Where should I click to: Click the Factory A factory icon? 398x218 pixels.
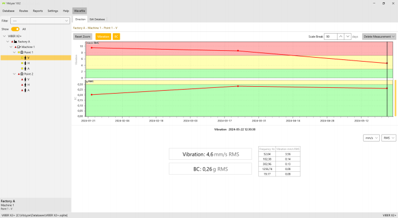pyautogui.click(x=15, y=42)
